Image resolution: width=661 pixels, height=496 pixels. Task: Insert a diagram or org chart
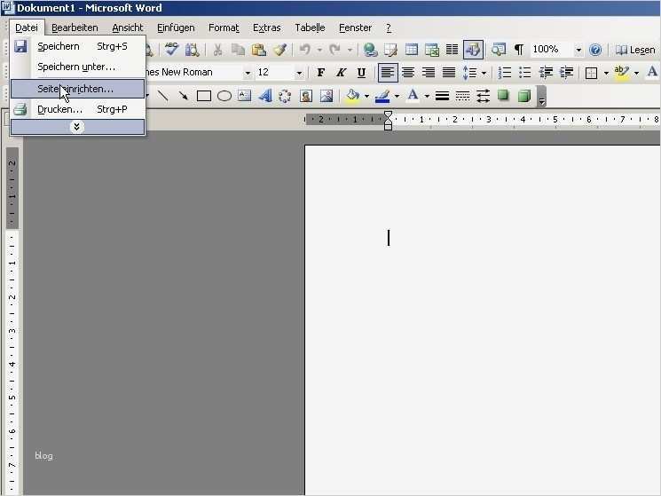click(286, 96)
